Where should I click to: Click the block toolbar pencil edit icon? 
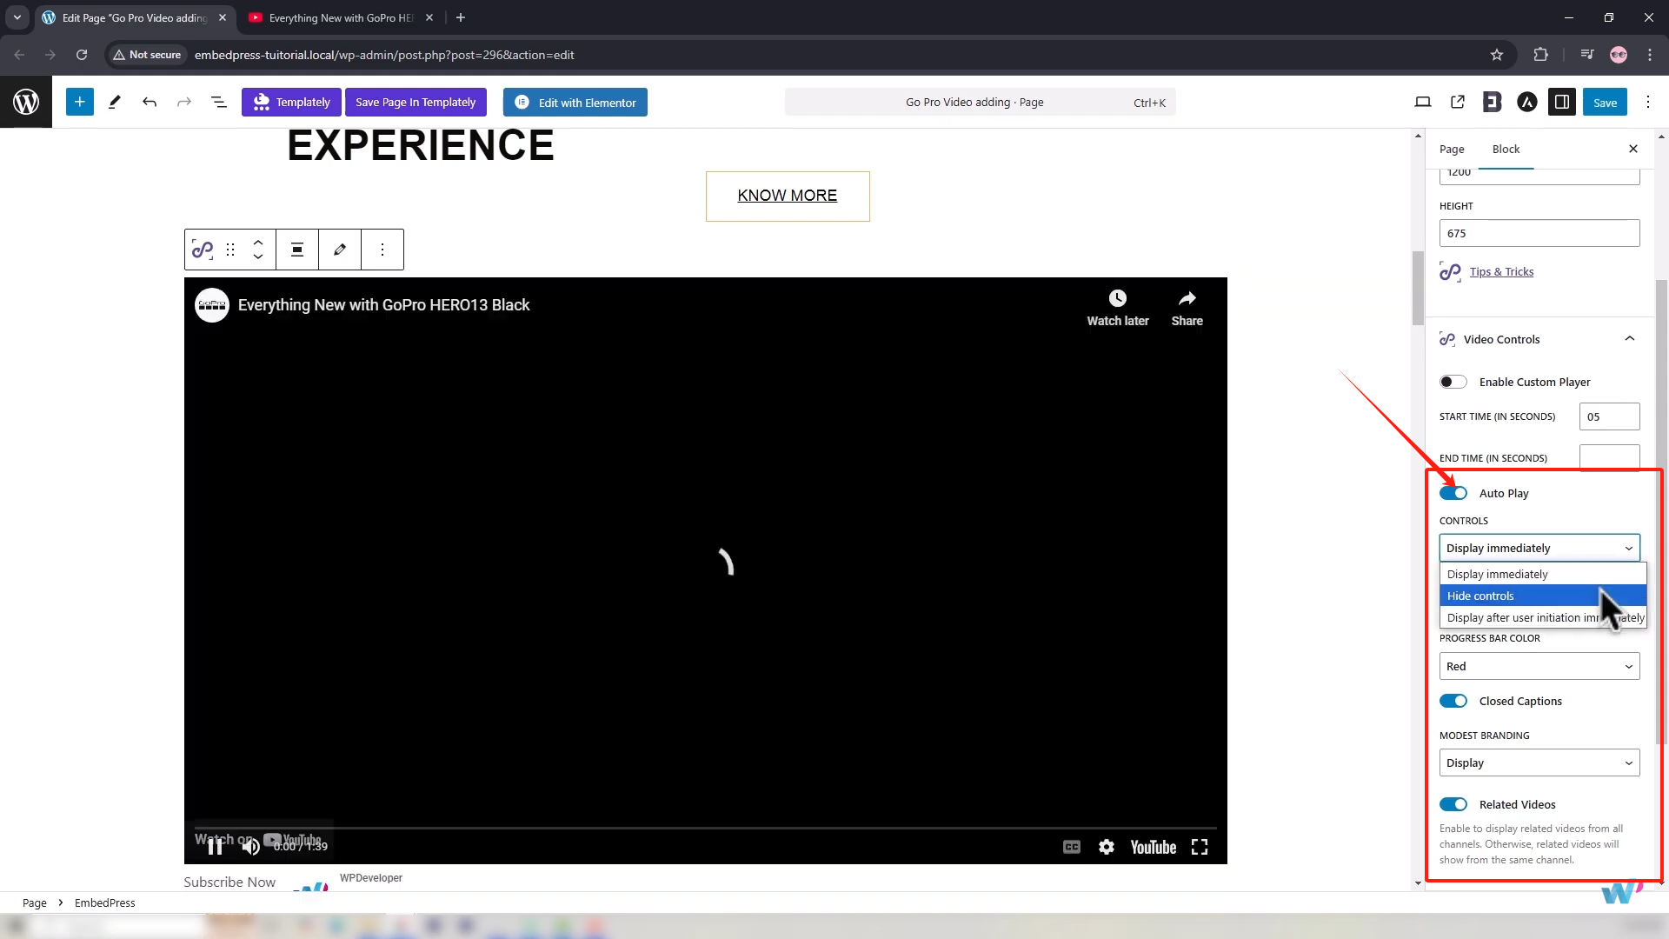(340, 250)
